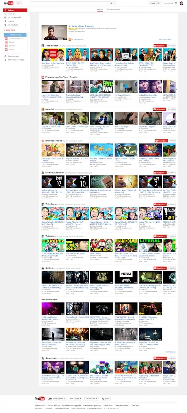Click the footer YouTube logo
187x413 pixels.
point(40,398)
